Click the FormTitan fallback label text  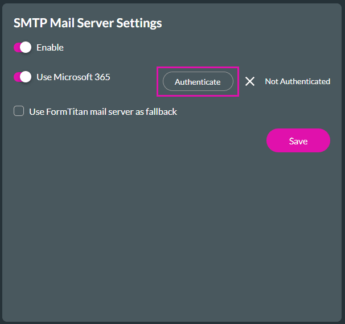point(103,112)
